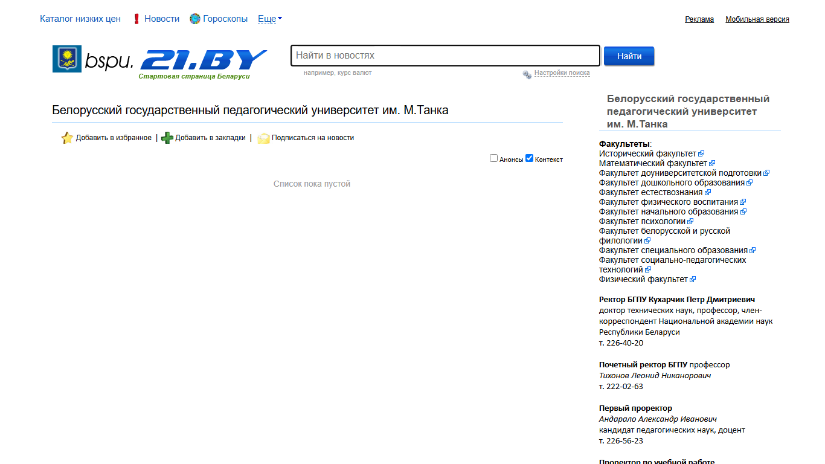Open external link icon after технологий

(648, 269)
